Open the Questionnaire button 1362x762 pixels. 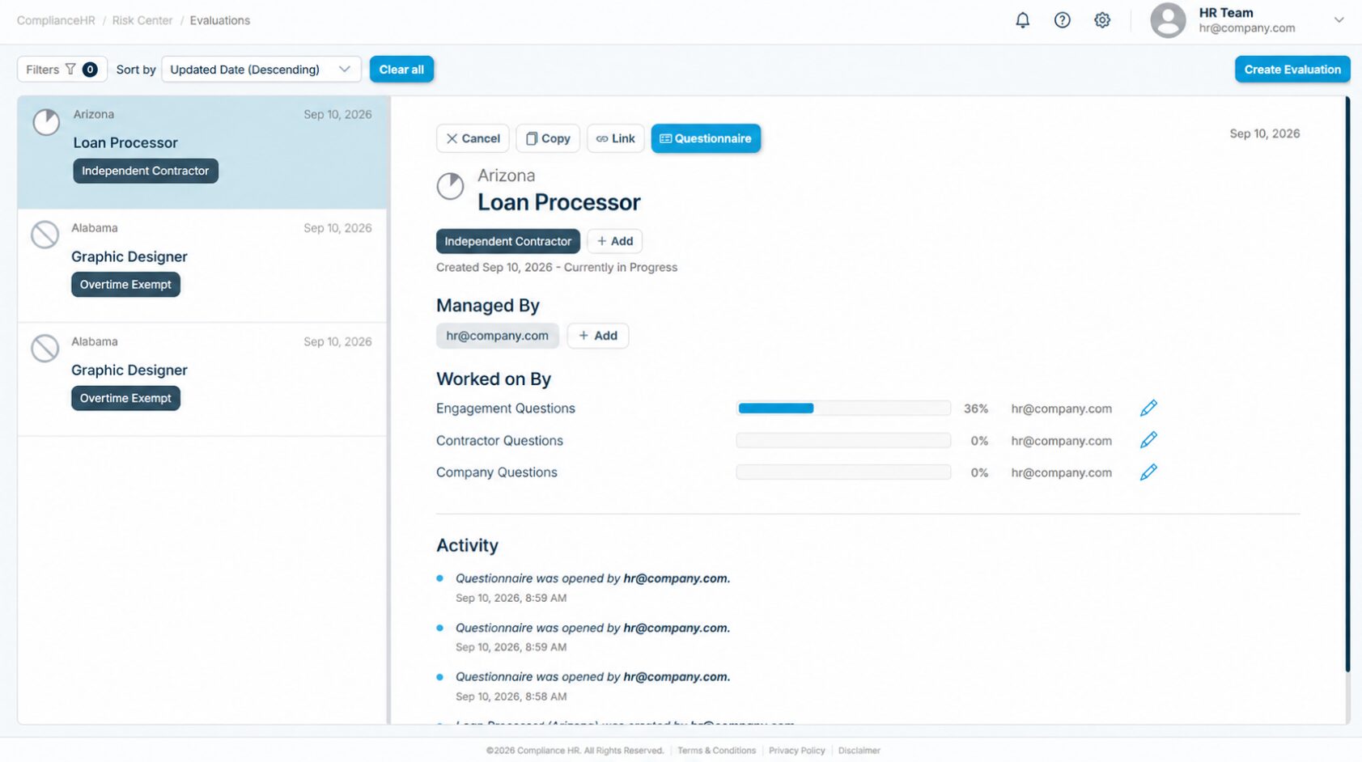click(706, 138)
